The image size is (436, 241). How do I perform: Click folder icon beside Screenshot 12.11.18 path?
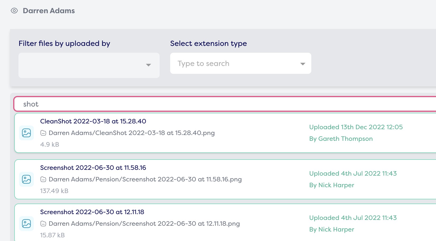click(x=43, y=224)
